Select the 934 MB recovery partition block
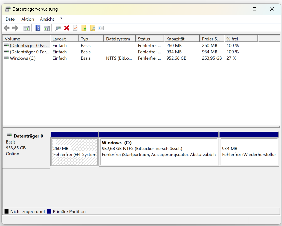282x226 pixels. [249, 152]
